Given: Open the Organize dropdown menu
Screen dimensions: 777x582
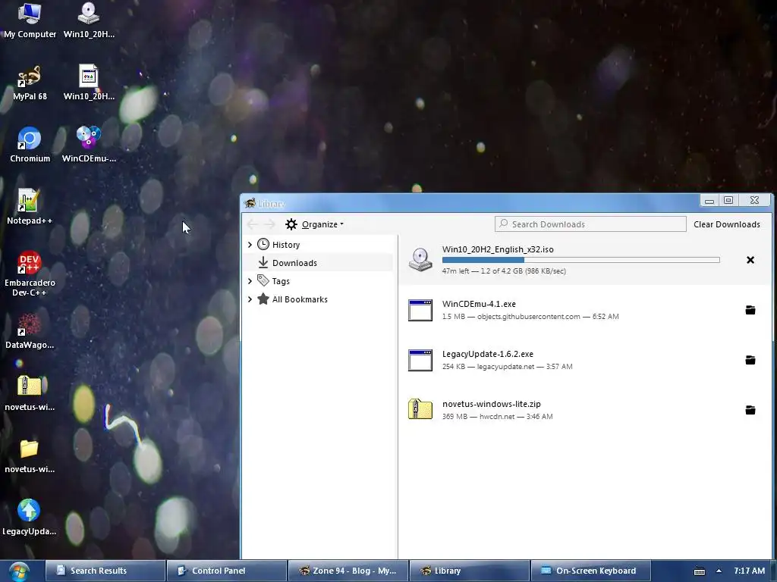Looking at the screenshot, I should [x=315, y=224].
